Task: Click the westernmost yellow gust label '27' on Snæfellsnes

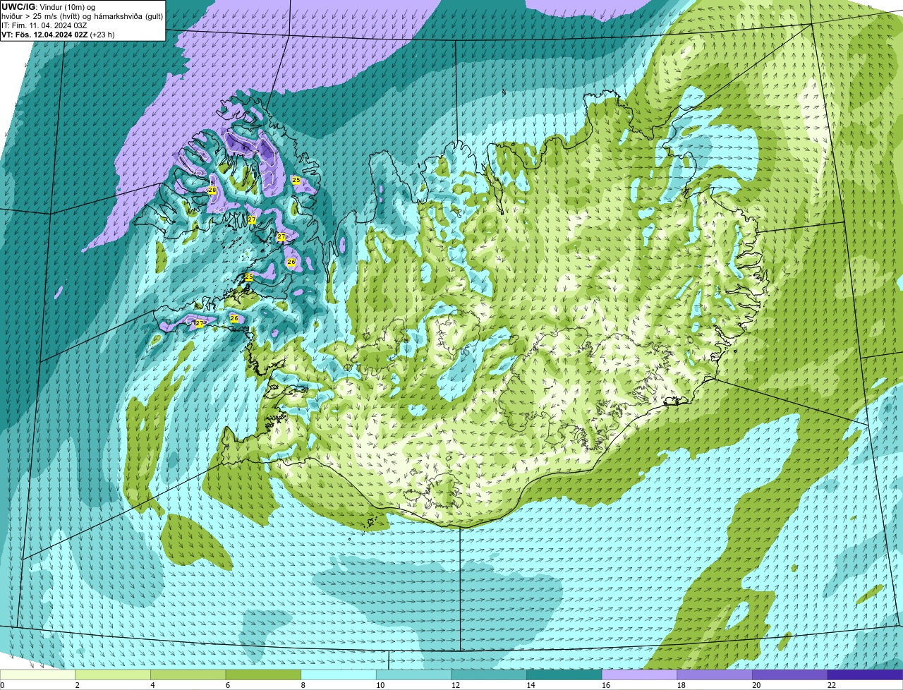Action: (200, 323)
